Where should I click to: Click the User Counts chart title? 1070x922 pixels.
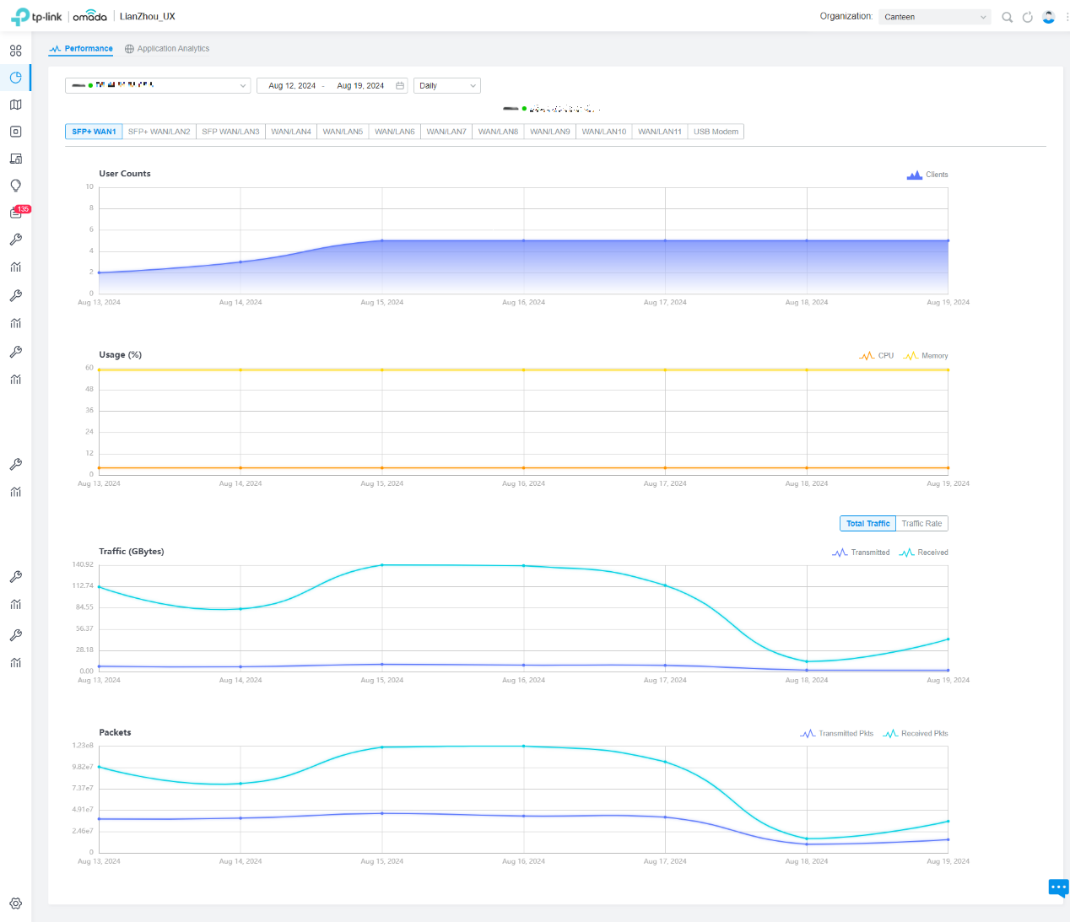click(x=125, y=174)
